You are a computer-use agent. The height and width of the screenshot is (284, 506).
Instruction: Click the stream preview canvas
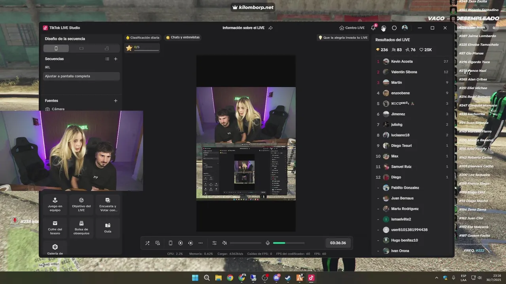[x=246, y=144]
